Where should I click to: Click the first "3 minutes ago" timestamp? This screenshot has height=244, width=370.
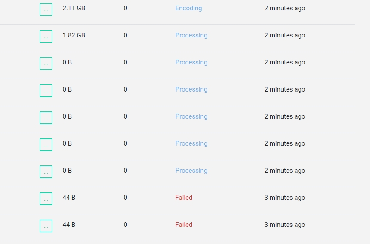[x=285, y=198]
